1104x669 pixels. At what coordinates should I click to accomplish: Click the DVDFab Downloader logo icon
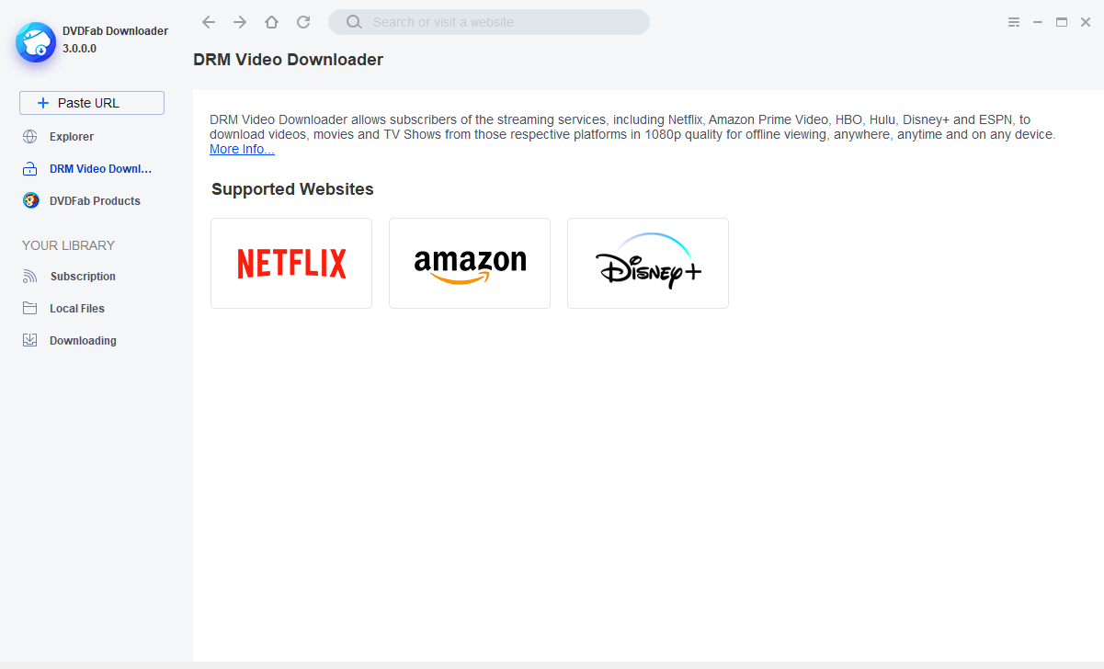point(36,41)
